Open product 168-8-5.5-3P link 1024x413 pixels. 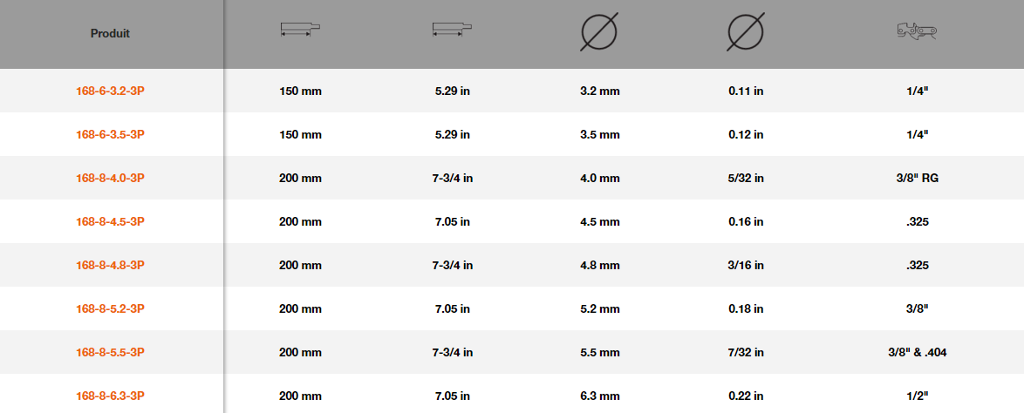click(x=111, y=352)
